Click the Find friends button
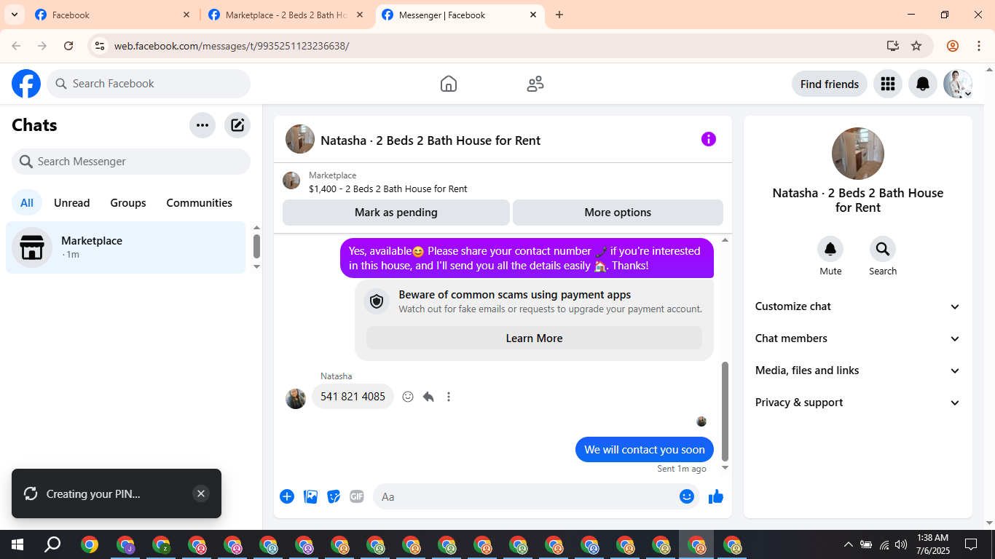 coord(830,84)
